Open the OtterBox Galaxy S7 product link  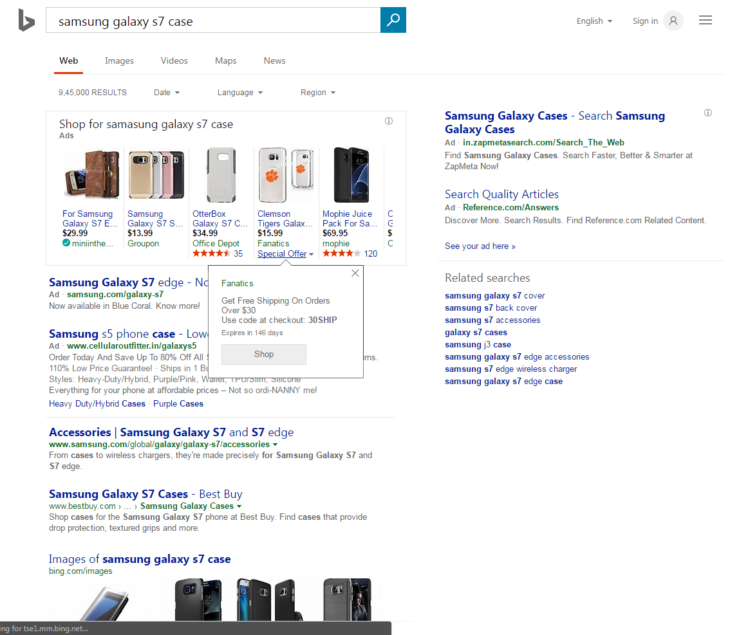pos(220,219)
